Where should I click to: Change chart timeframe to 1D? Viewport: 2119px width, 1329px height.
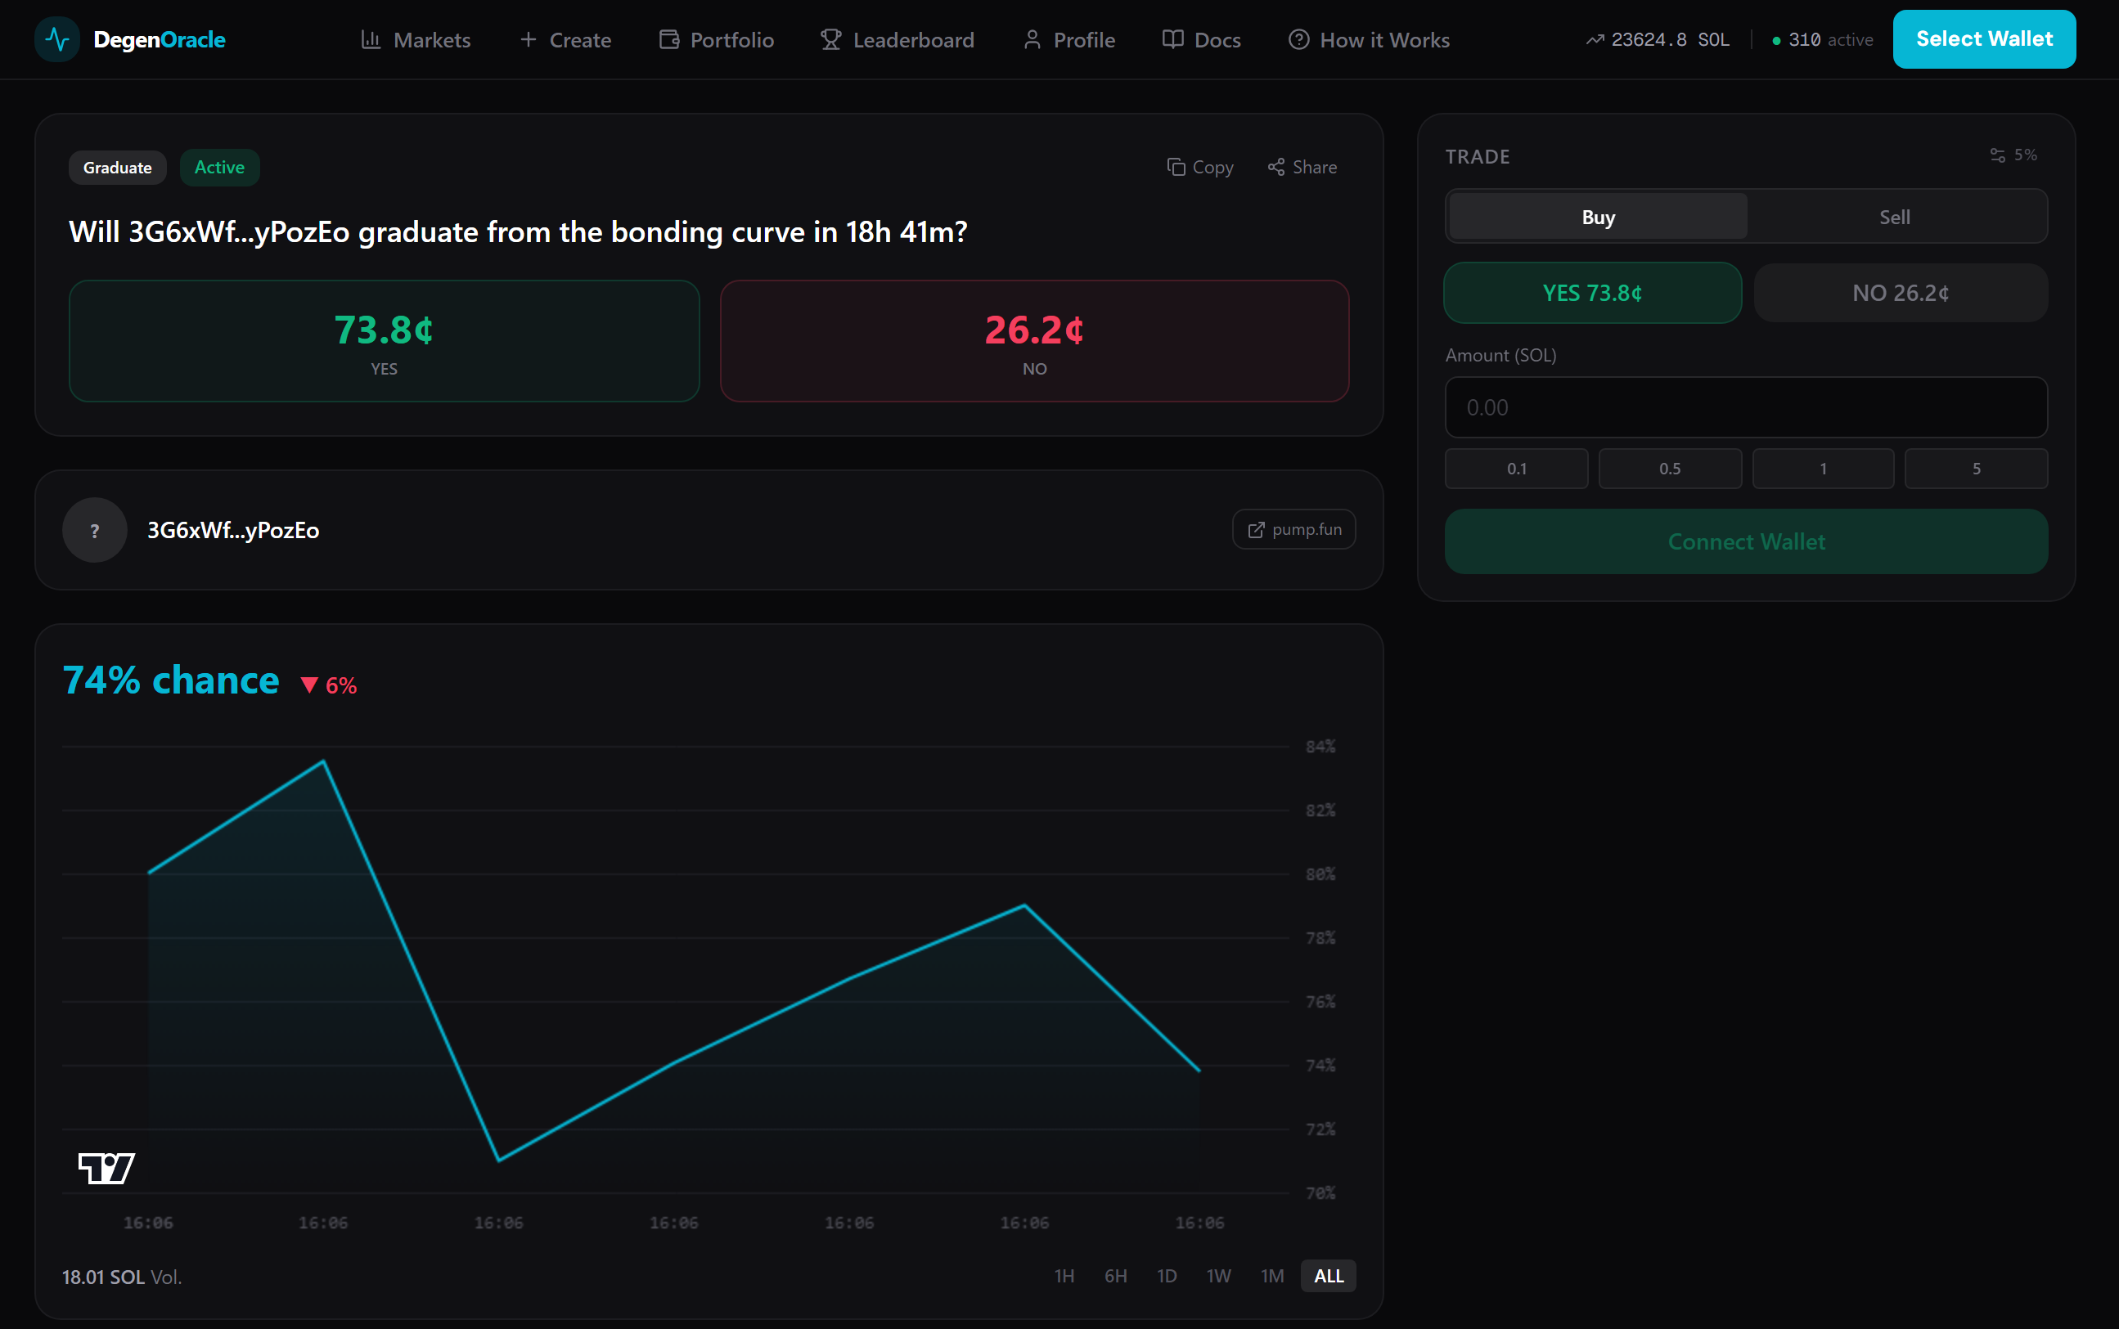click(x=1167, y=1275)
